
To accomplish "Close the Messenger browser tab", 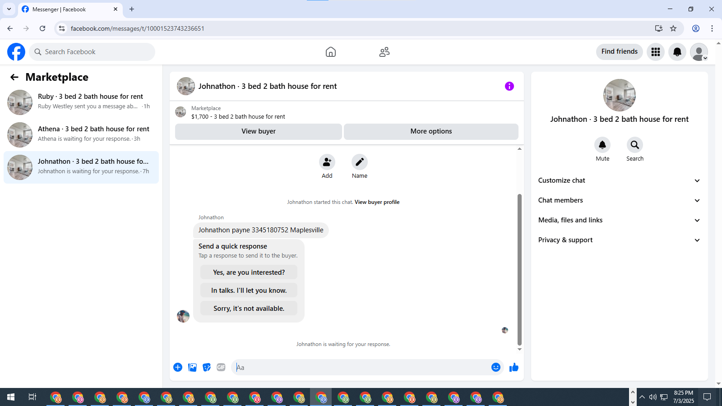I will 116,9.
